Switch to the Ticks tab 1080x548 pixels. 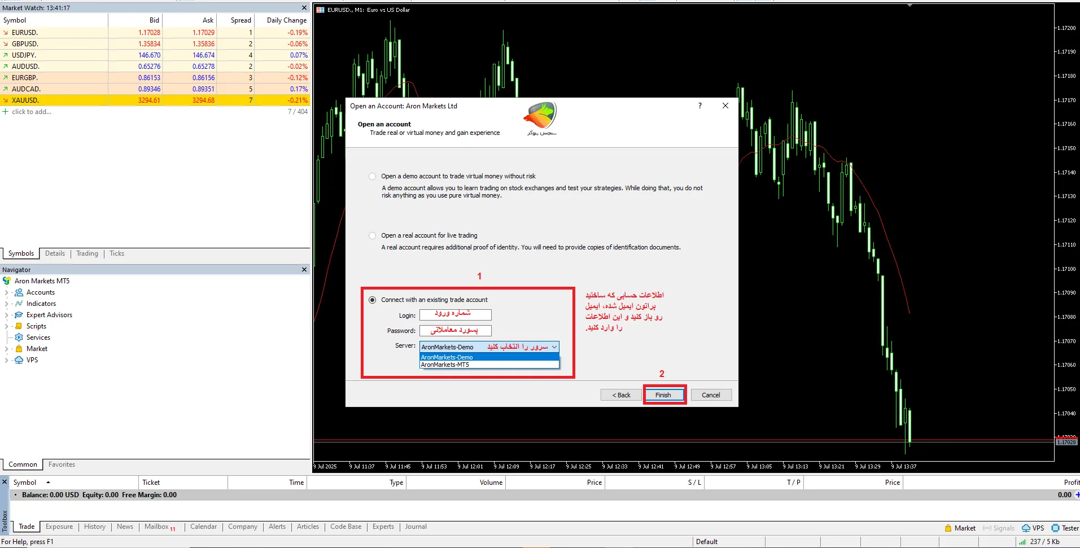pos(117,253)
